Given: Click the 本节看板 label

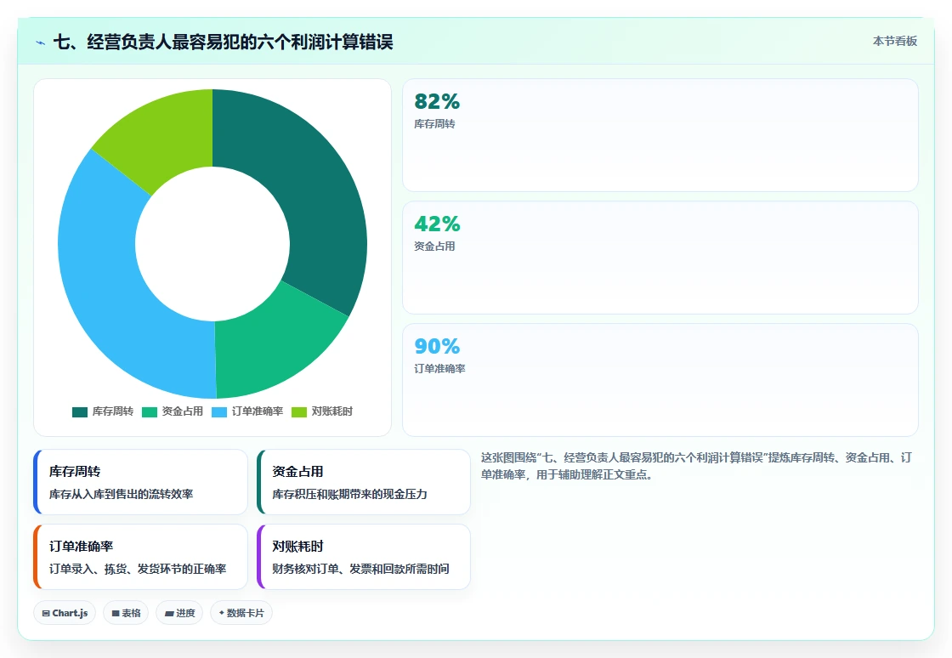Looking at the screenshot, I should pyautogui.click(x=895, y=42).
